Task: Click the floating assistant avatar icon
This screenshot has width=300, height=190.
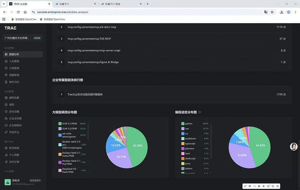Action: [x=293, y=147]
